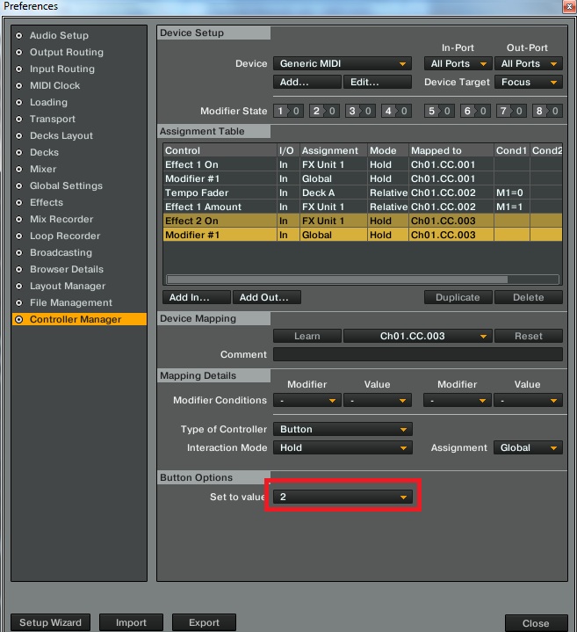Click Modifier State 1 indicator
Viewport: 577px width, 632px height.
tap(288, 111)
